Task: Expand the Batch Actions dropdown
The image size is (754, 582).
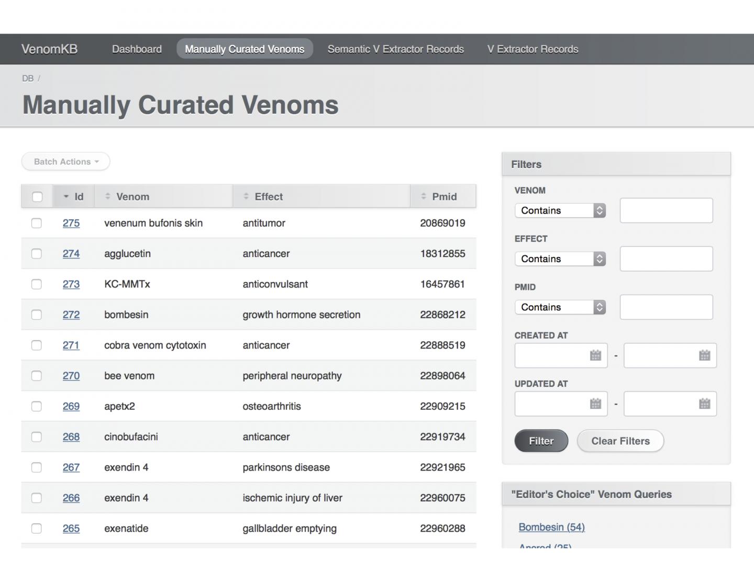Action: tap(65, 161)
